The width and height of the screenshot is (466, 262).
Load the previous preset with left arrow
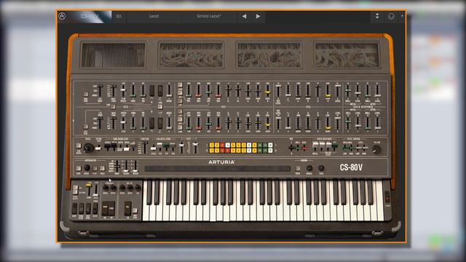245,16
